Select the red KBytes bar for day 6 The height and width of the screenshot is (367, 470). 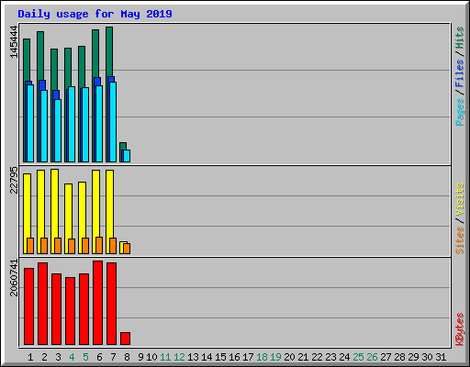tap(97, 303)
